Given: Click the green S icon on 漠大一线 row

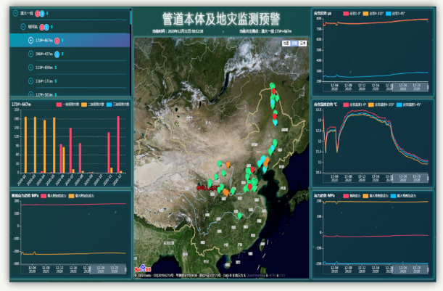Looking at the screenshot, I should (x=47, y=13).
